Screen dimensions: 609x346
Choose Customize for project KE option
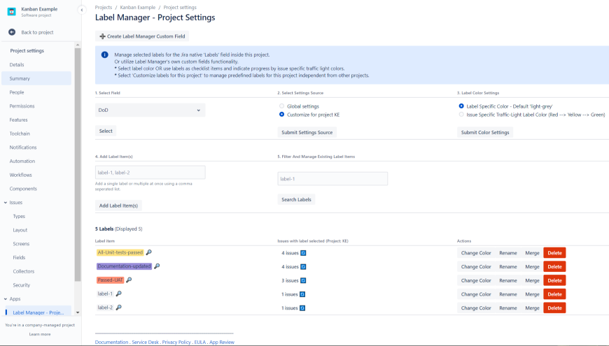[281, 114]
